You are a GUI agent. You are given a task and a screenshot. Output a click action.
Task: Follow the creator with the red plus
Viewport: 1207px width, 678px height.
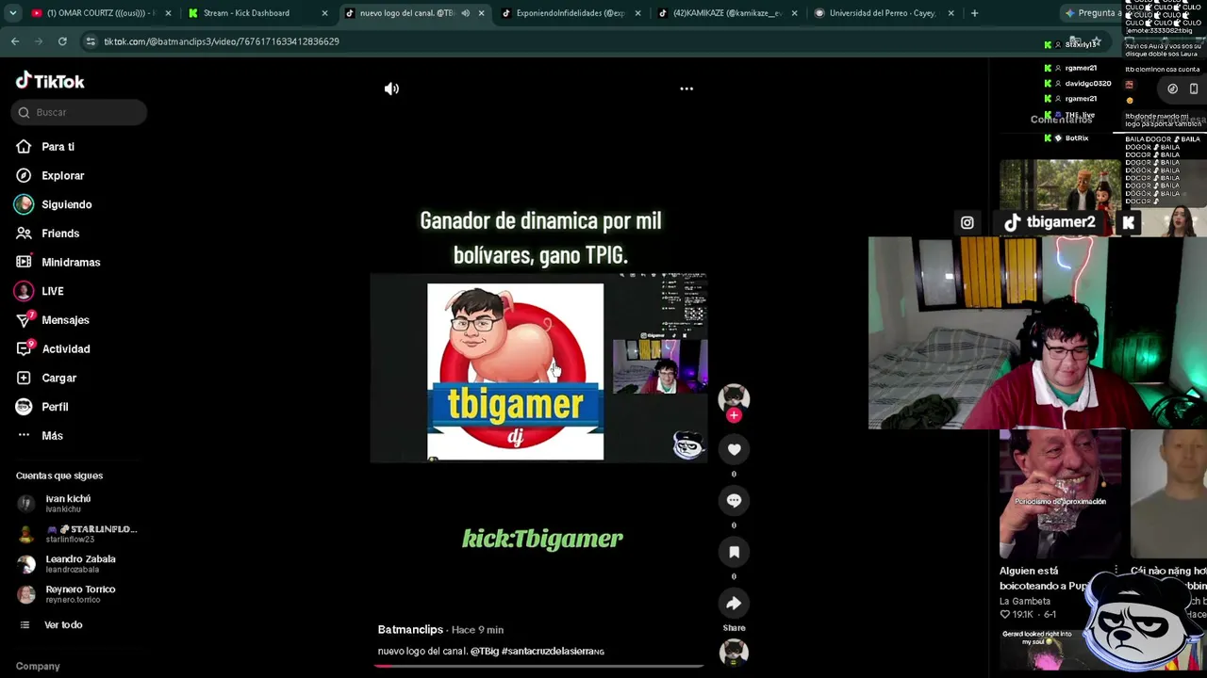(734, 415)
